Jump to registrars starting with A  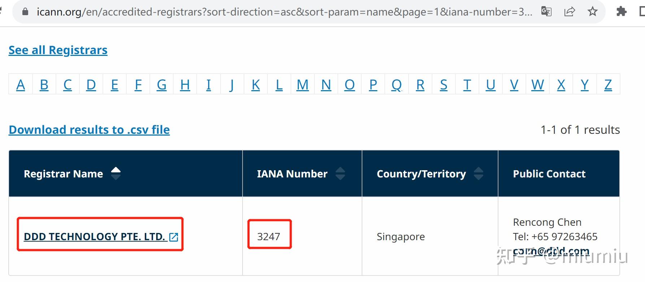pyautogui.click(x=21, y=85)
